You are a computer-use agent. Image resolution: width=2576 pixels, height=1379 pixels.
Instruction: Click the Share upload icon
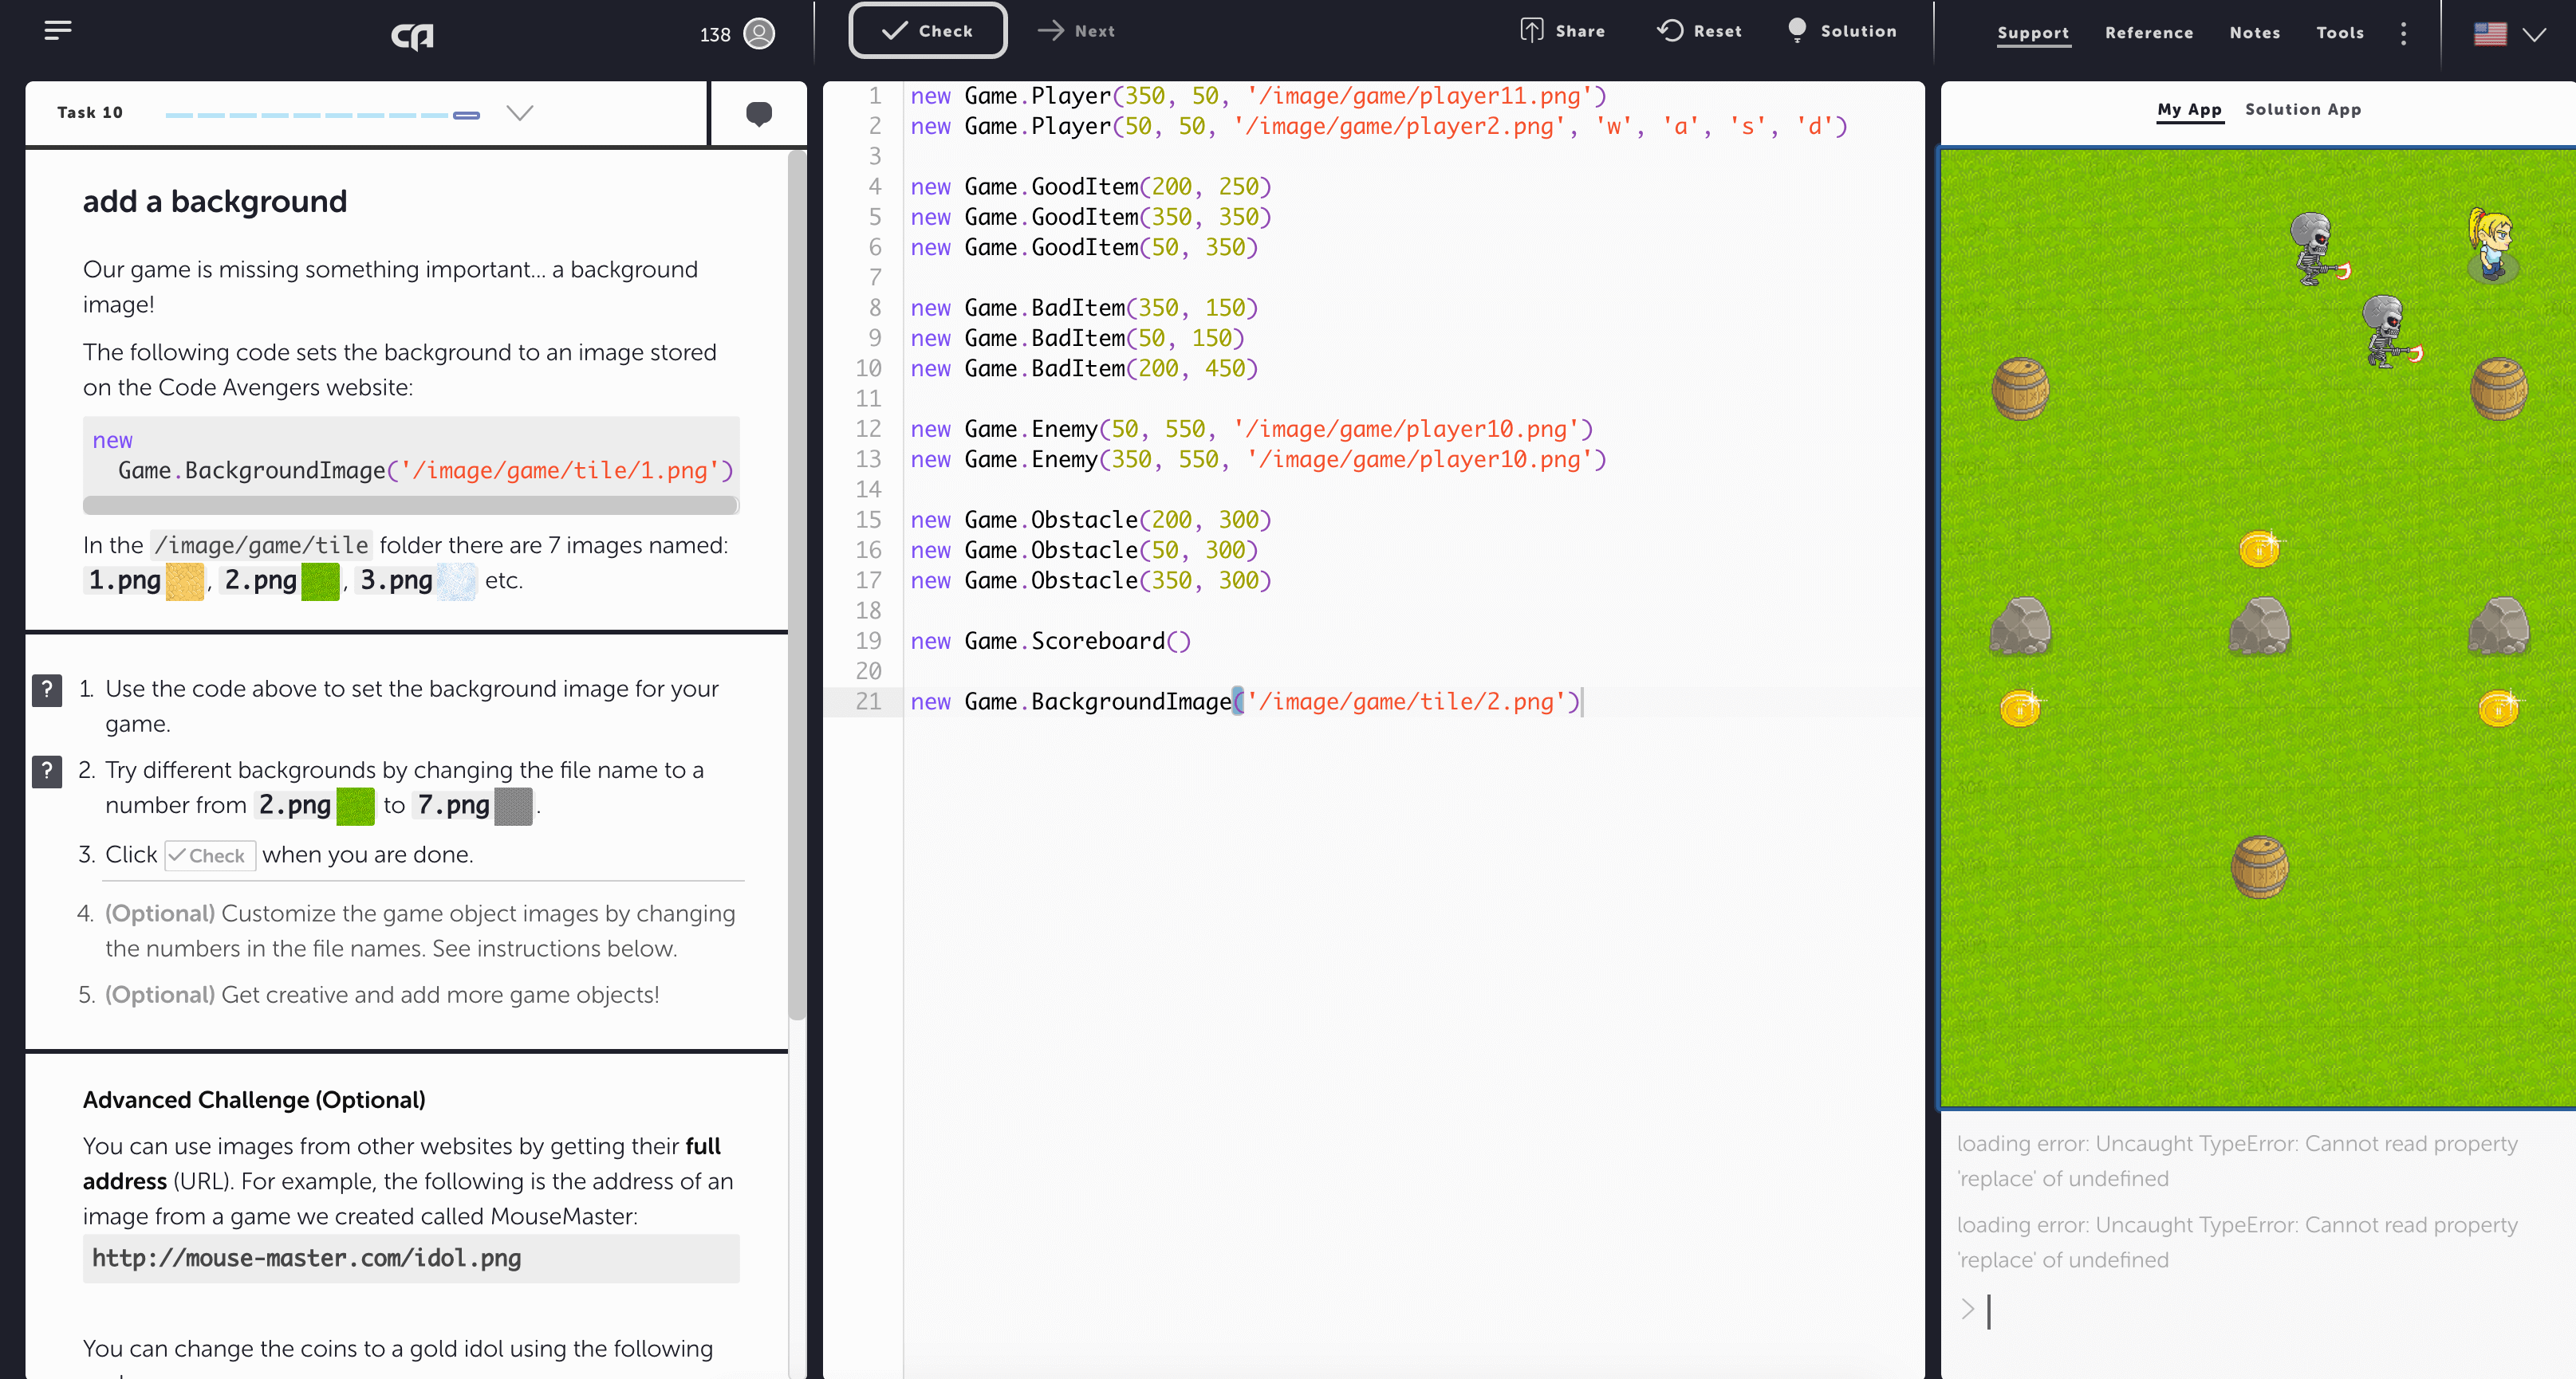[1532, 30]
